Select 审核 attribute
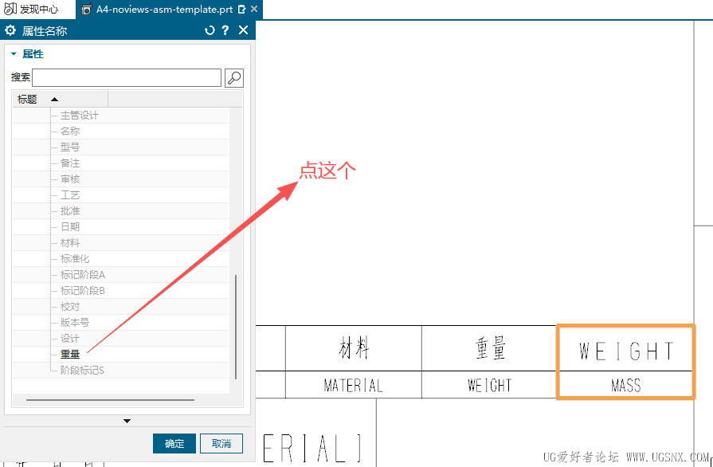This screenshot has height=467, width=713. [x=70, y=179]
